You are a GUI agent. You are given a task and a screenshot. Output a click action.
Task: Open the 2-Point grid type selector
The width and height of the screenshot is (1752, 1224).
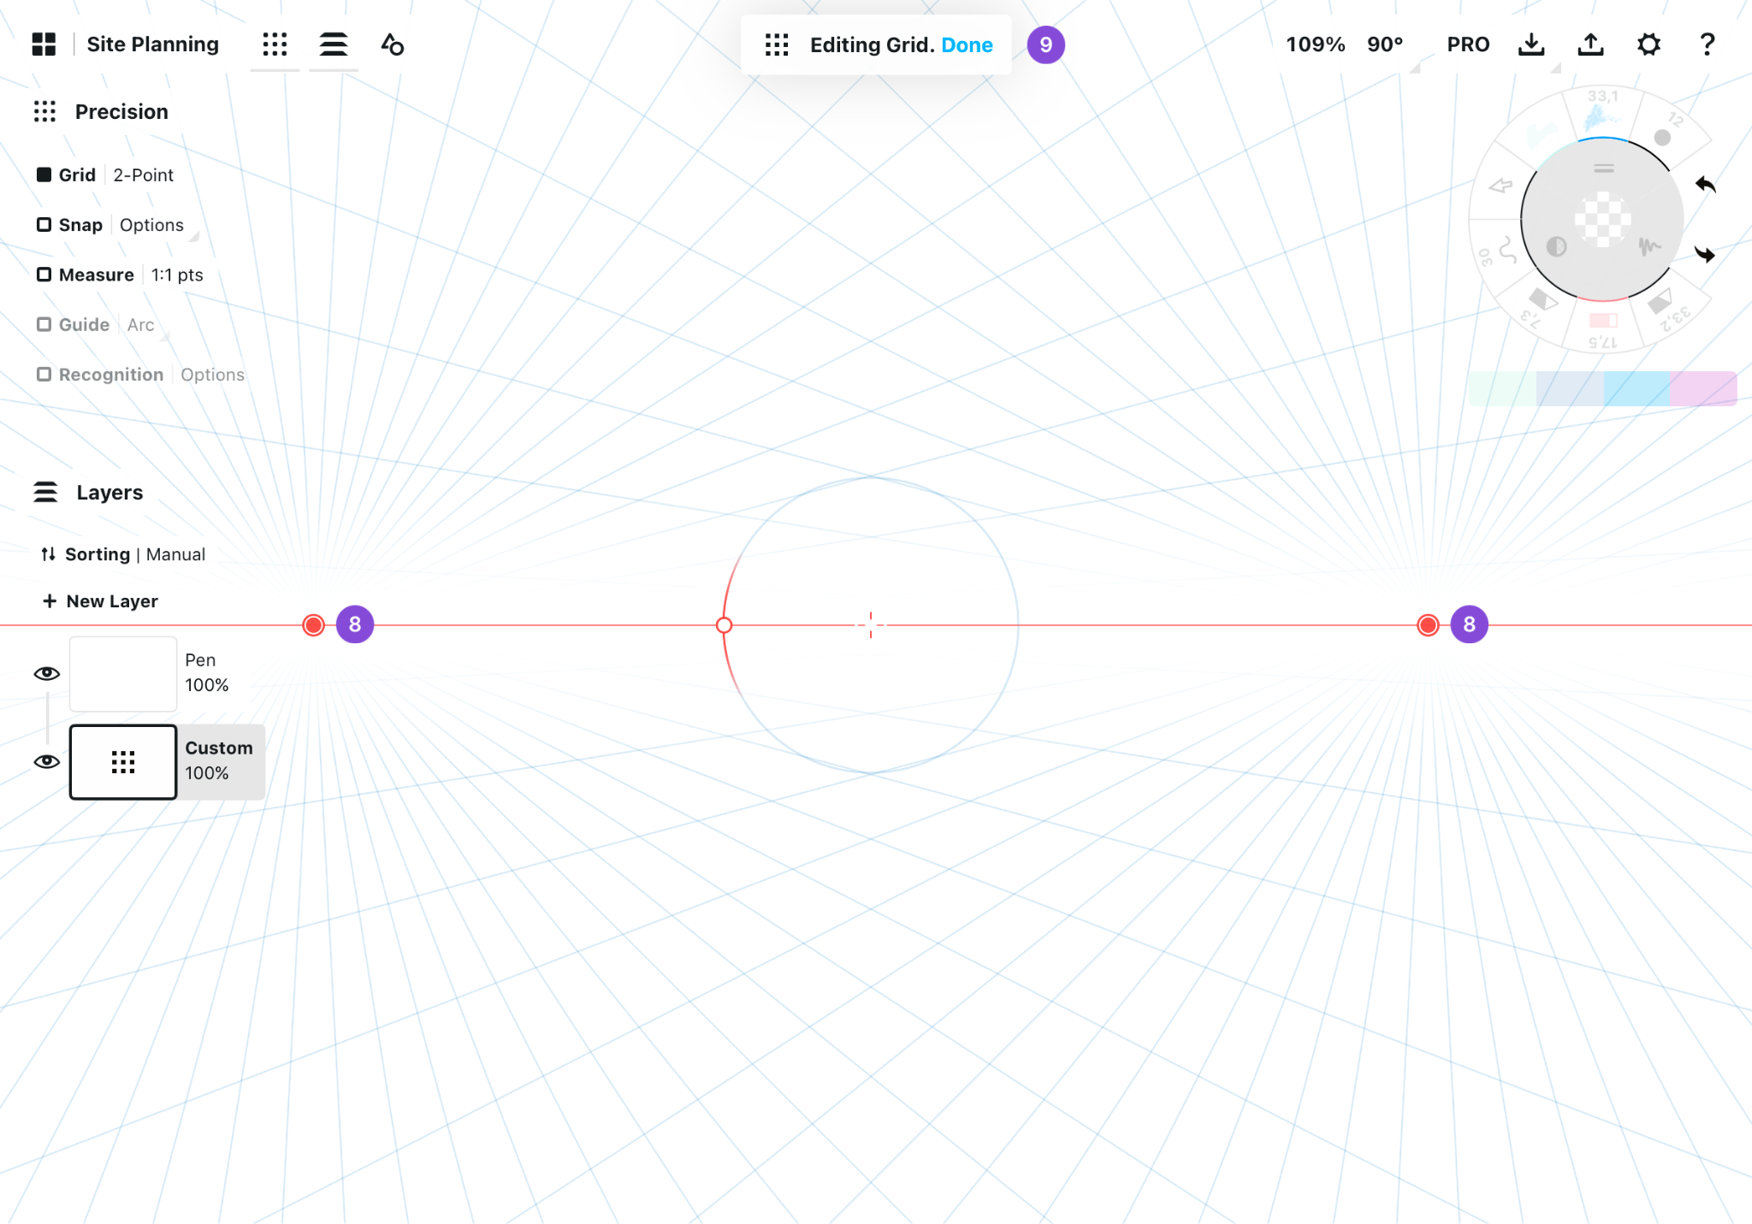click(x=143, y=174)
